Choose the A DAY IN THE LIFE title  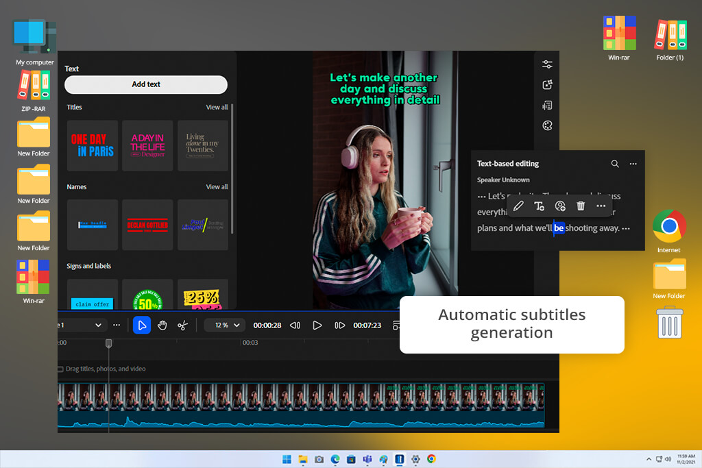coord(147,145)
